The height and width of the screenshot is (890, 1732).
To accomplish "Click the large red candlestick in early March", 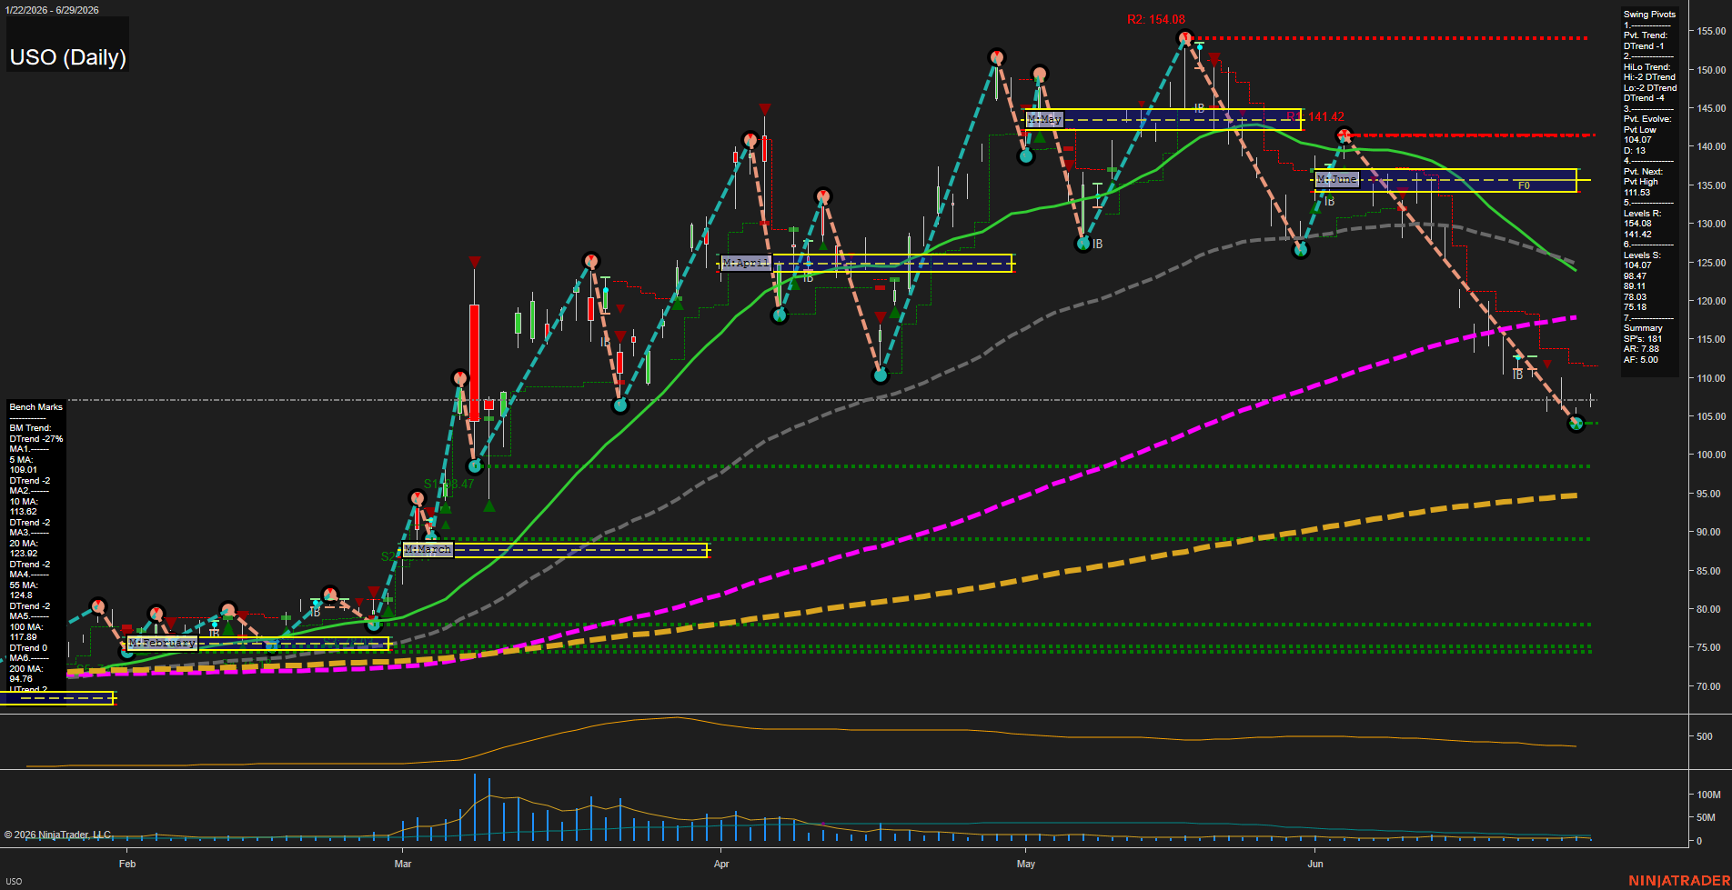I will coord(475,362).
